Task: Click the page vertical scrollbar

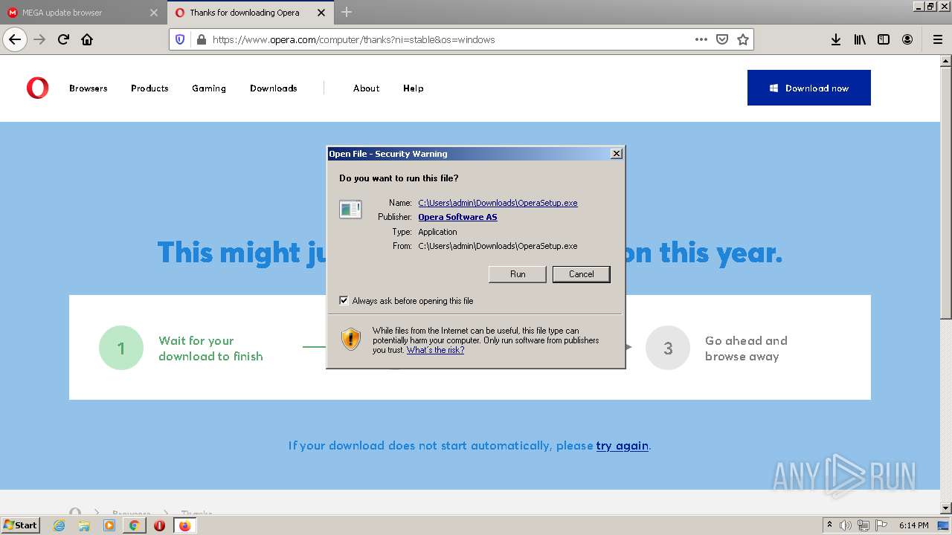Action: (x=946, y=284)
